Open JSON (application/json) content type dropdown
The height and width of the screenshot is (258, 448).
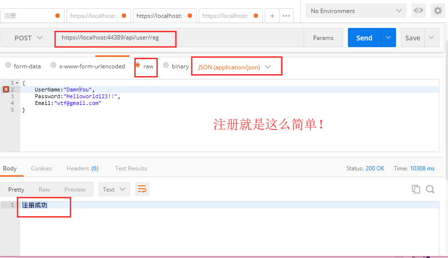point(234,67)
